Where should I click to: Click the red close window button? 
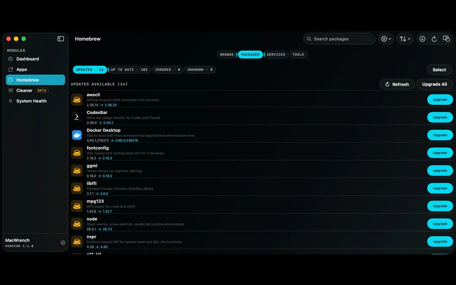[x=9, y=39]
